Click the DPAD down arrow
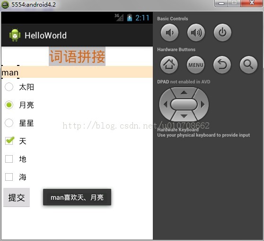This screenshot has width=264, height=241. pos(184,116)
